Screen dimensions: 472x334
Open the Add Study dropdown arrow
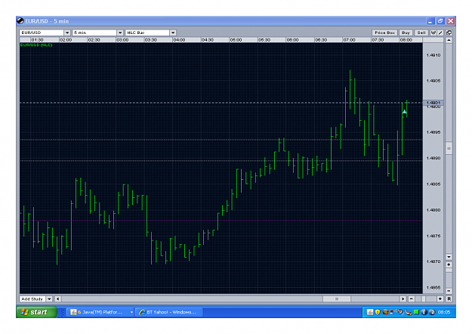[49, 298]
